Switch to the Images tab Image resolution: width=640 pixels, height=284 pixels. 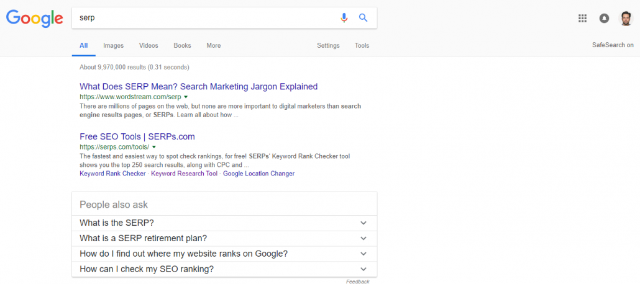[x=113, y=45]
